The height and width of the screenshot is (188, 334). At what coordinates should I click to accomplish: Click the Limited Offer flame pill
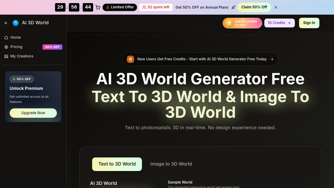120,7
